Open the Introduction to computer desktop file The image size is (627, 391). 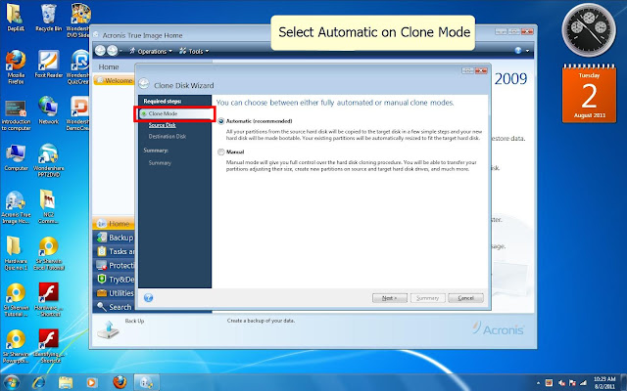16,115
